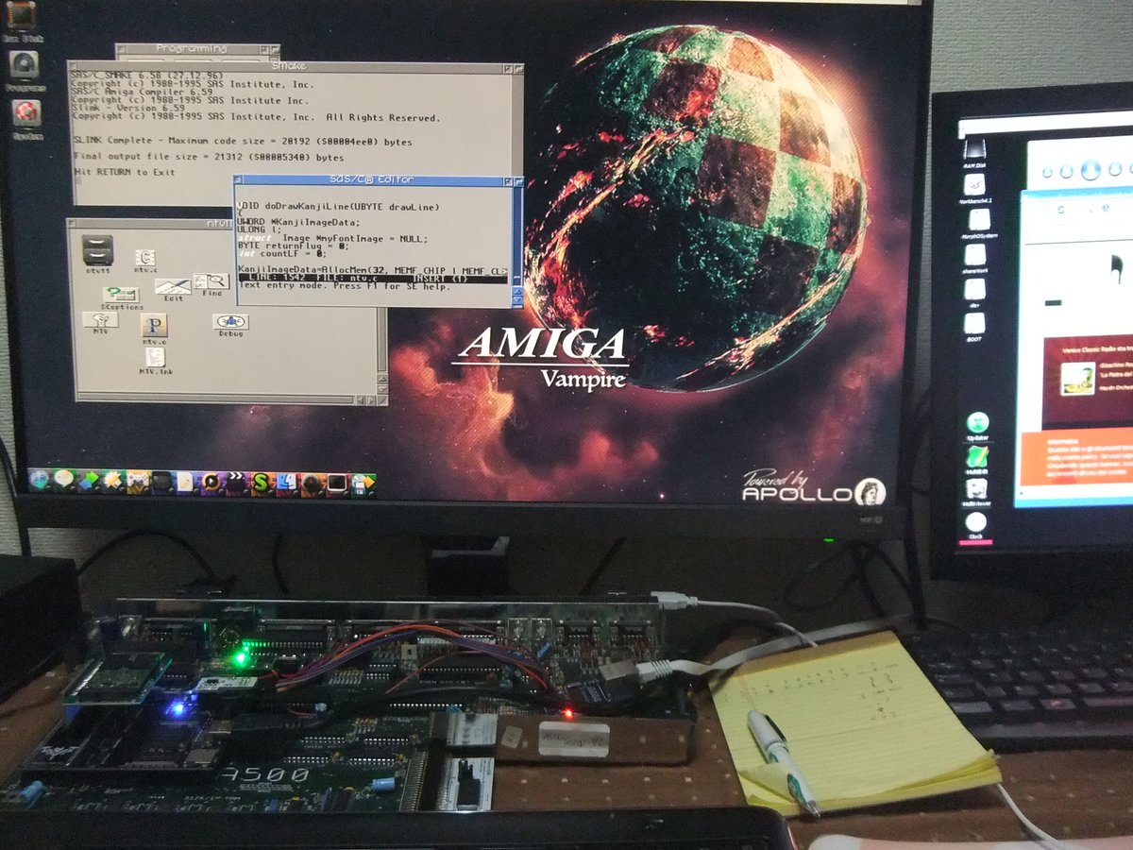Launch the green and blue diamonds dock icon
The height and width of the screenshot is (850, 1133).
[88, 482]
